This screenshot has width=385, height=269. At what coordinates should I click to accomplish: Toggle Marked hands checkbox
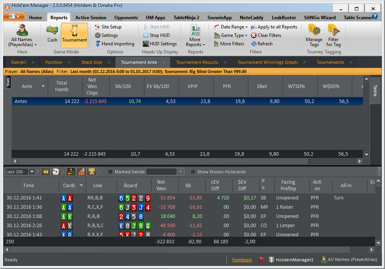pos(110,172)
